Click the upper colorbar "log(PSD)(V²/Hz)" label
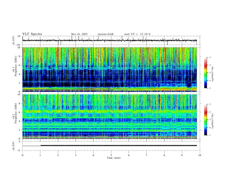Image resolution: width=225 pixels, height=174 pixels. pyautogui.click(x=213, y=74)
